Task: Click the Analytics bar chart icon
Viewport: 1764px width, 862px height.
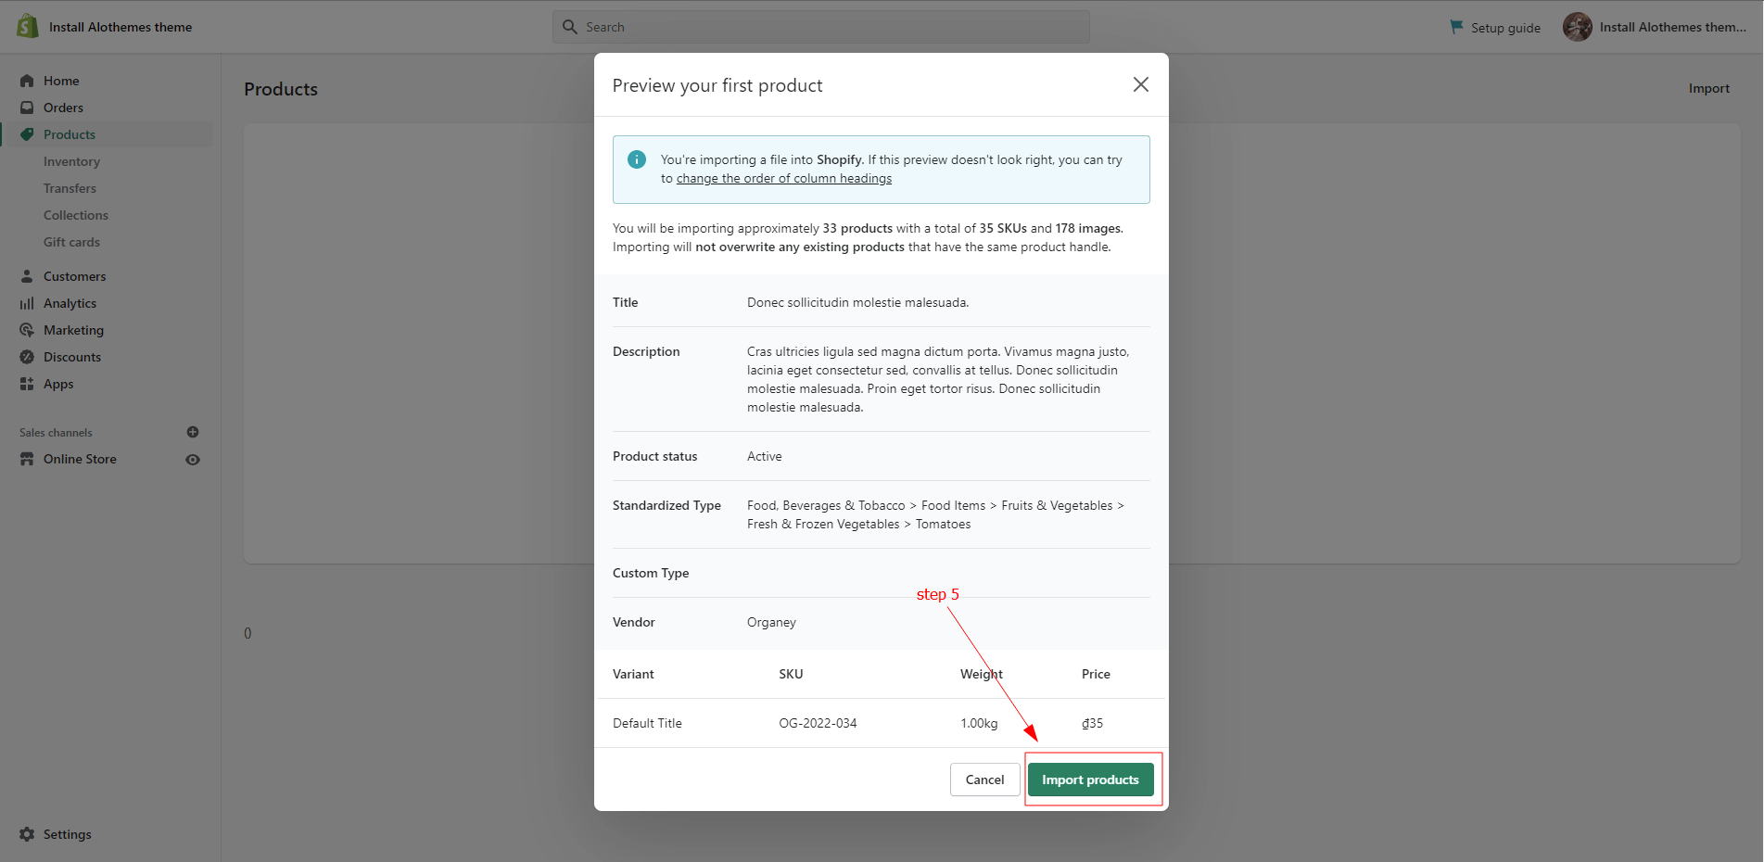Action: point(27,303)
